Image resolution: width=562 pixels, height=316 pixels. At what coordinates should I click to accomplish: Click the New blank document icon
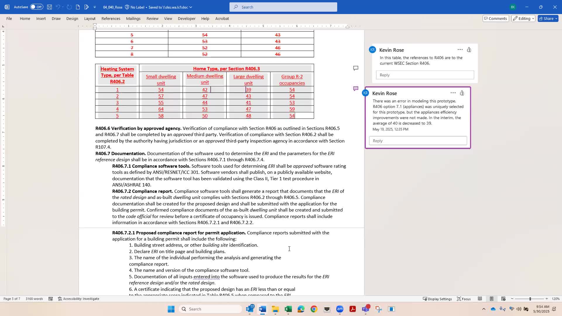pos(78,7)
